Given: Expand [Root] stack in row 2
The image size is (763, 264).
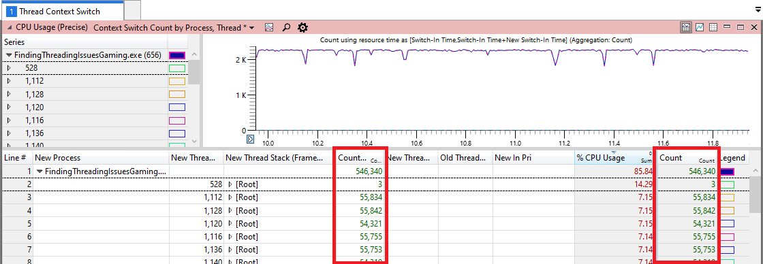Looking at the screenshot, I should (230, 185).
